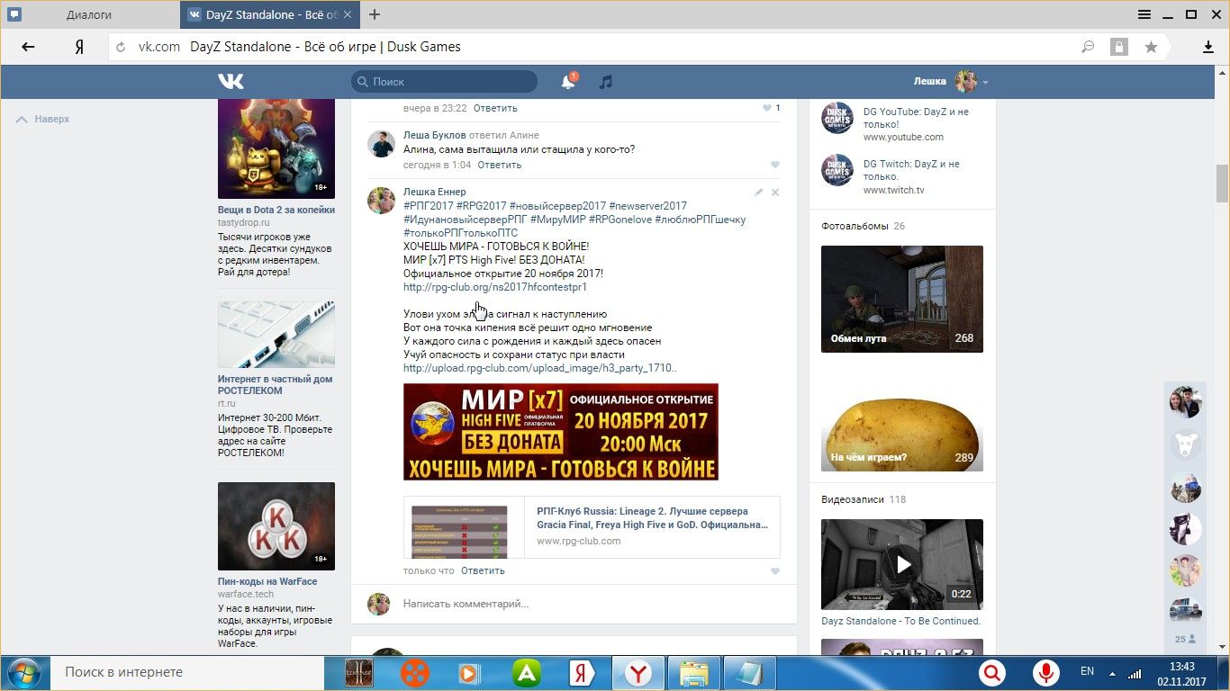Click the Поиск в интернете taskbar search
Image resolution: width=1230 pixels, height=691 pixels.
click(x=189, y=672)
